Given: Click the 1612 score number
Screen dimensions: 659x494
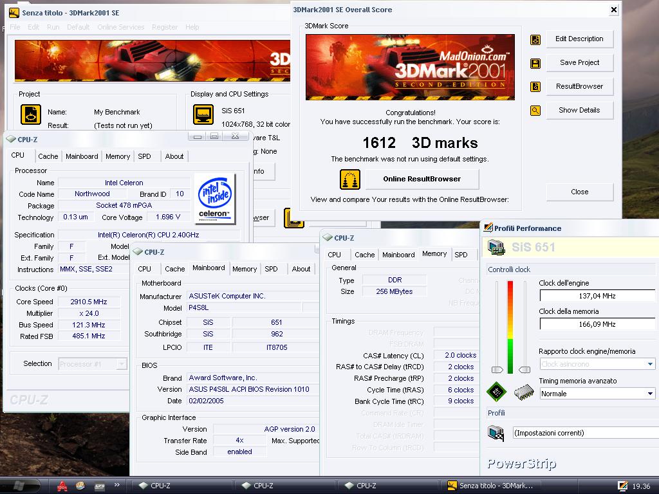Looking at the screenshot, I should click(379, 143).
